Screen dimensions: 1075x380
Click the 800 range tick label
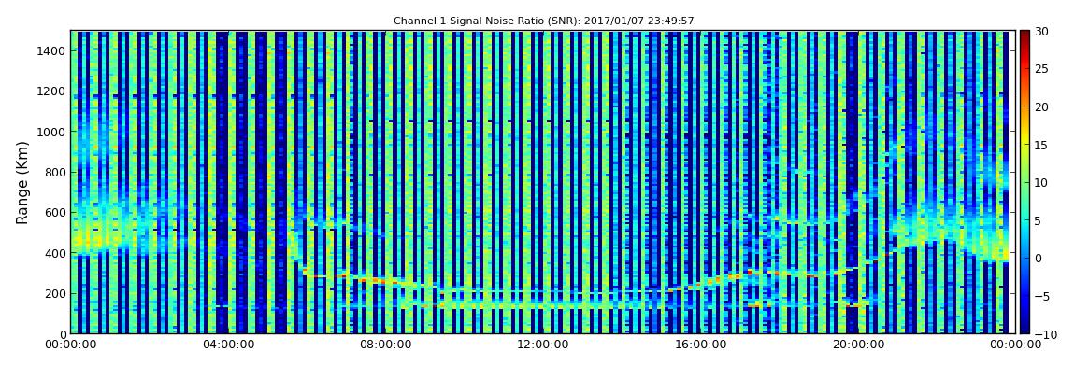(x=55, y=172)
